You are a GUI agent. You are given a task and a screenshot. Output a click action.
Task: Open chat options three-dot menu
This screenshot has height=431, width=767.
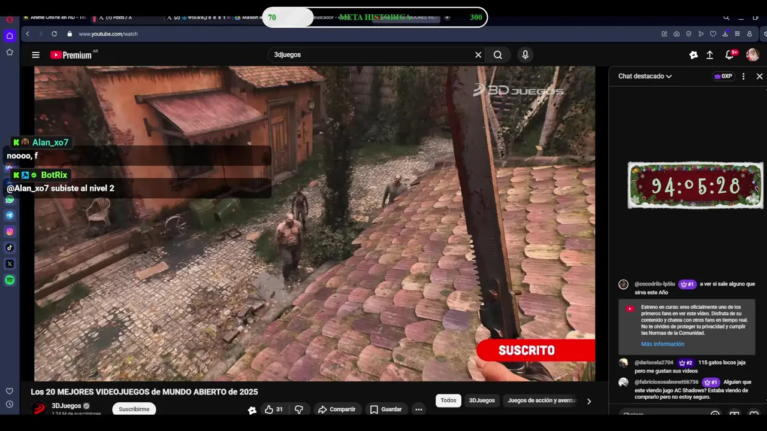(x=743, y=77)
